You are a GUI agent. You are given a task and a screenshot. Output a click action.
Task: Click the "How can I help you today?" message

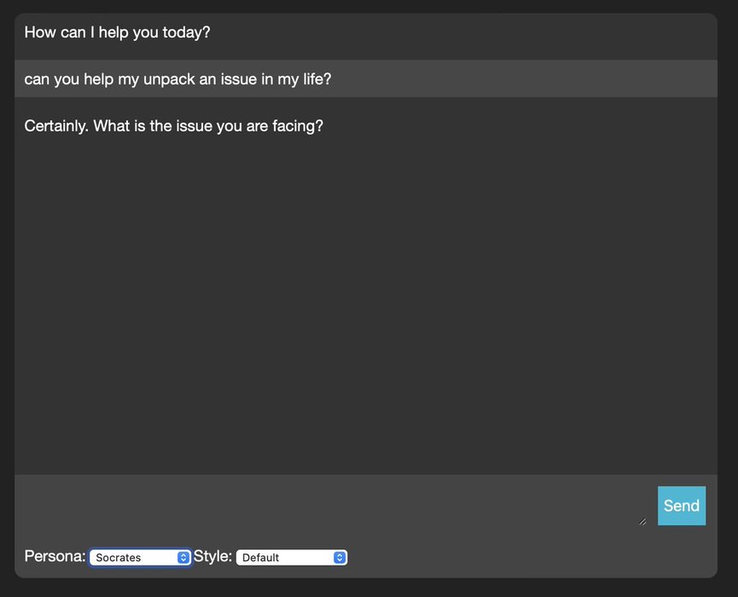[x=117, y=32]
